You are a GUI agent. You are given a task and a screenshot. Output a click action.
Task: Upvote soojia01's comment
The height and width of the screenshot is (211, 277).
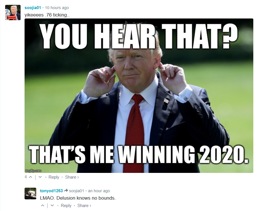tap(31, 177)
